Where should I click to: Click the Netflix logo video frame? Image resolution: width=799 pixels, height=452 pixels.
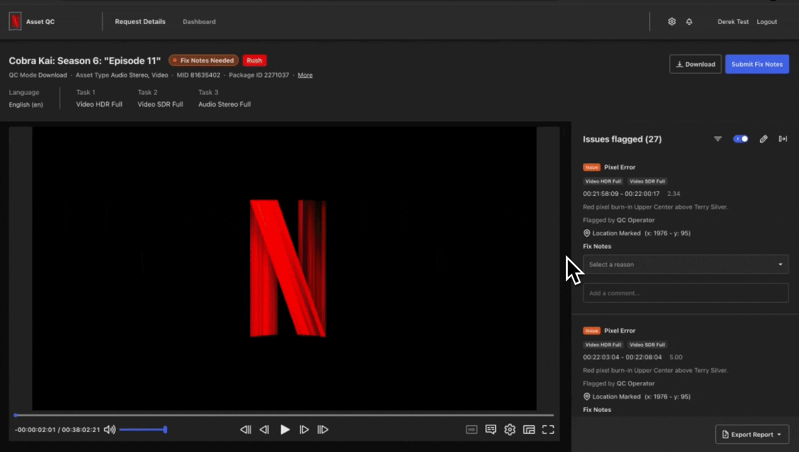click(x=284, y=269)
